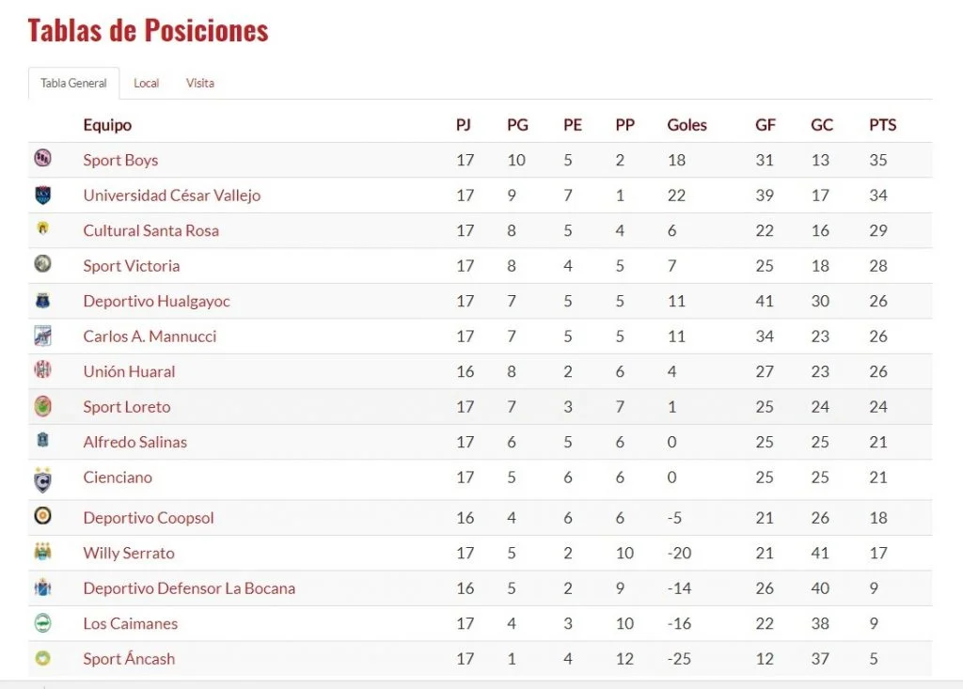Click the Sport Loreto crest icon
Image resolution: width=963 pixels, height=689 pixels.
click(x=42, y=406)
